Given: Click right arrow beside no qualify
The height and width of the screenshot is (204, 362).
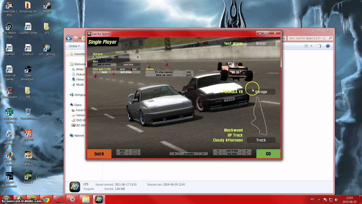Looking at the screenshot, I should tap(203, 154).
